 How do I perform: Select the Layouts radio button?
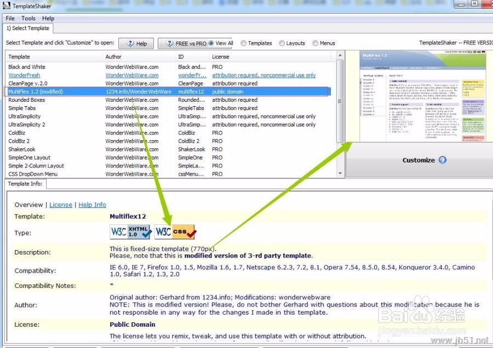coord(282,43)
